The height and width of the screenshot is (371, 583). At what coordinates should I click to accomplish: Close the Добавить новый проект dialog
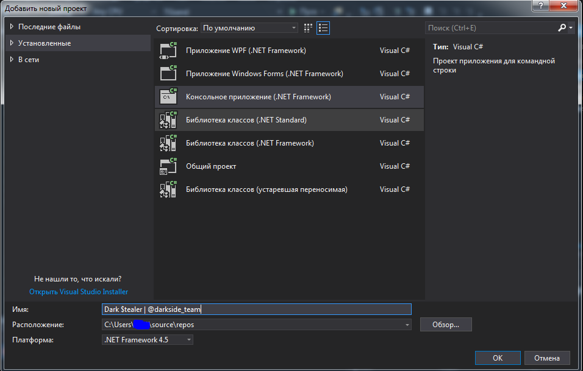[x=563, y=5]
